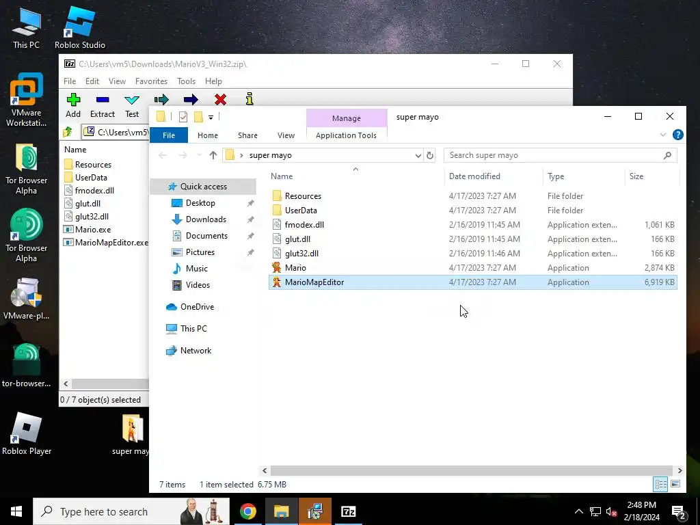Open the 7-Zip Help menu

pyautogui.click(x=213, y=81)
